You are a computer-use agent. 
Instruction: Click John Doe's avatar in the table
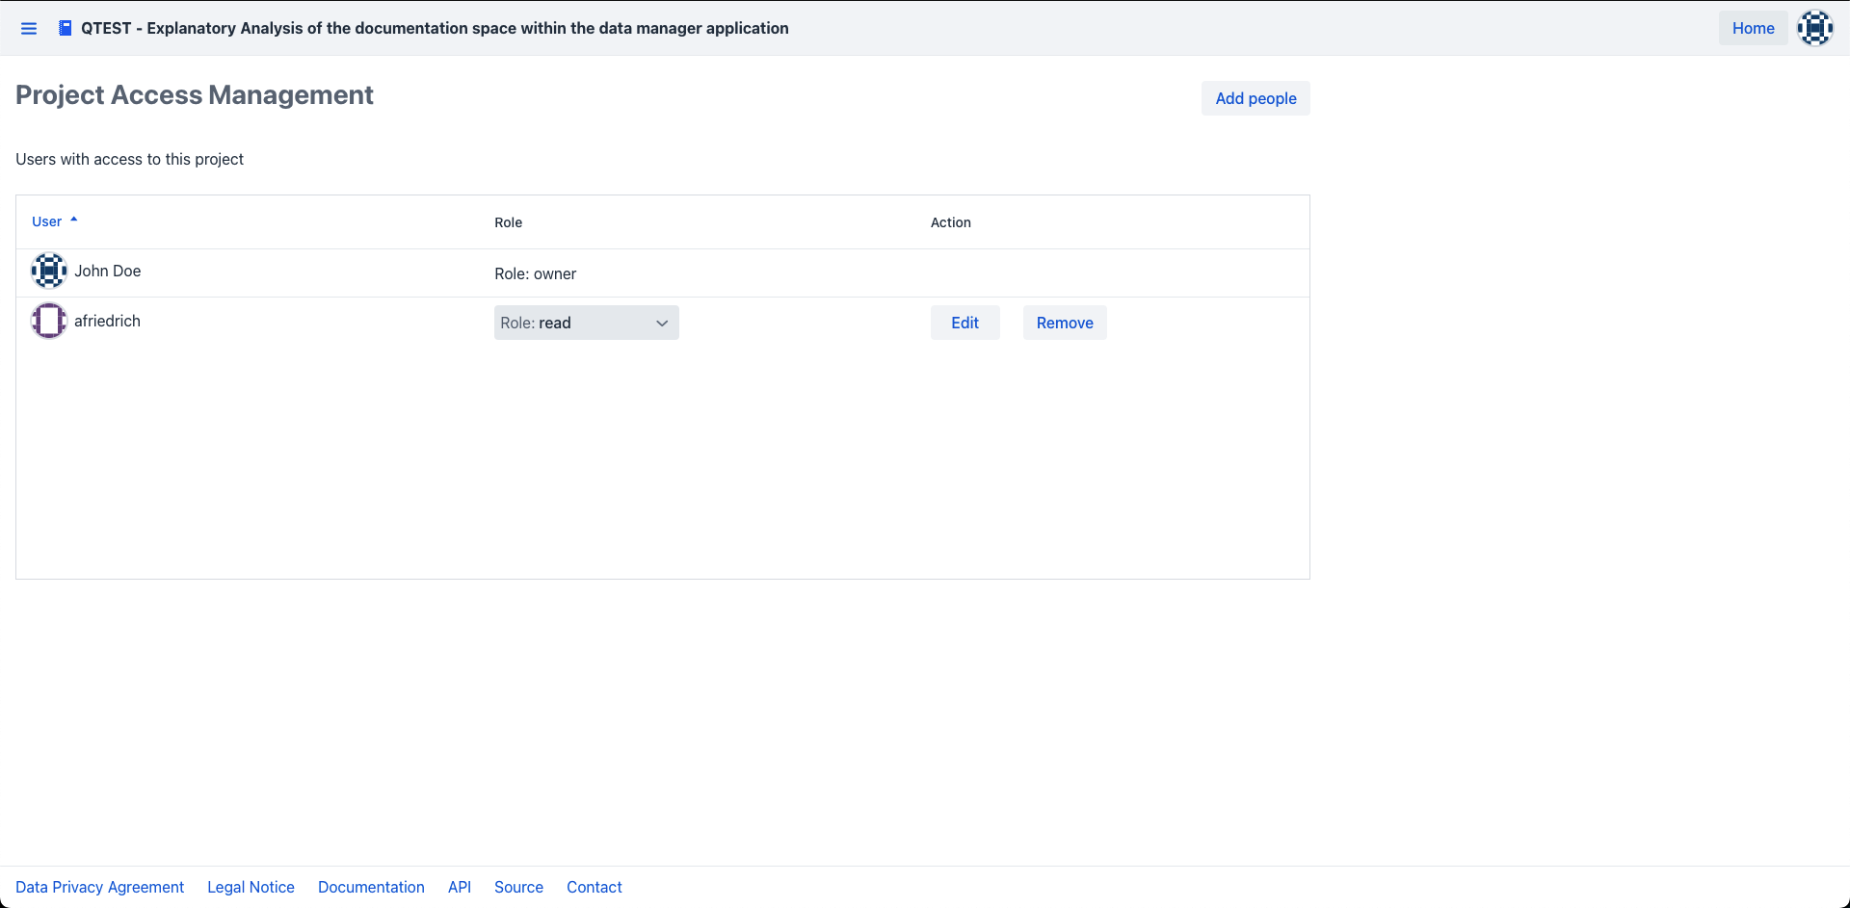48,271
